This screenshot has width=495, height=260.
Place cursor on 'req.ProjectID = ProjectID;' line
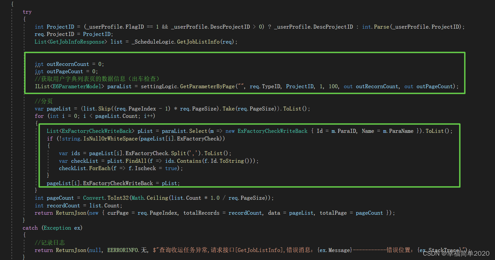point(74,34)
